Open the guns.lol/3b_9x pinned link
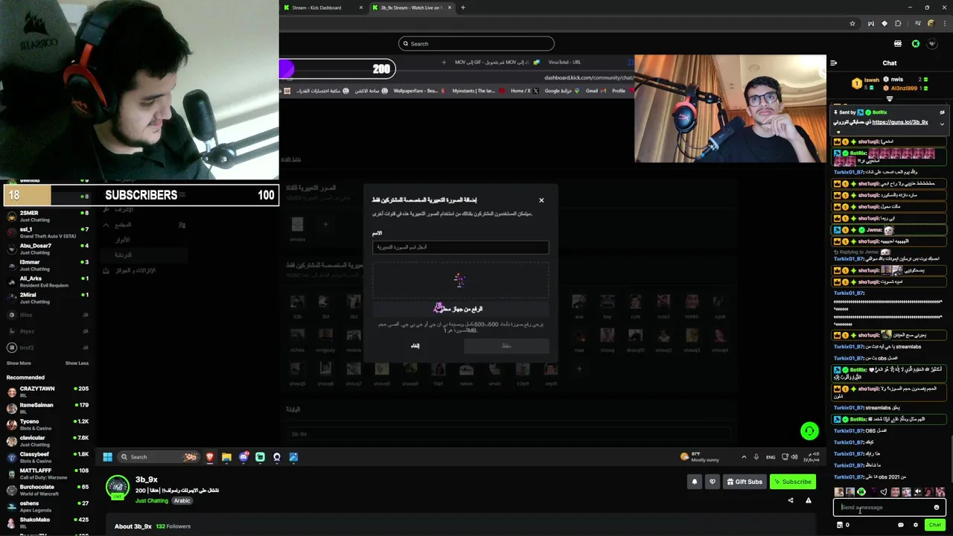Screen dimensions: 953x536 pyautogui.click(x=900, y=122)
